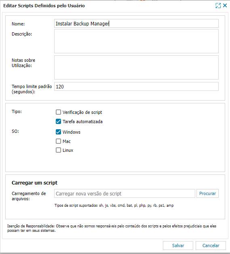This screenshot has height=254, width=230.
Task: Open file browser with Procurar button
Action: pos(207,193)
